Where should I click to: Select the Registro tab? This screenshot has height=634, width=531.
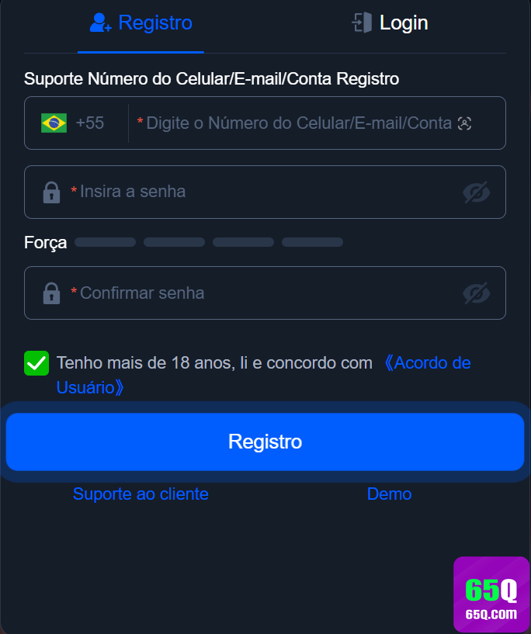(141, 23)
